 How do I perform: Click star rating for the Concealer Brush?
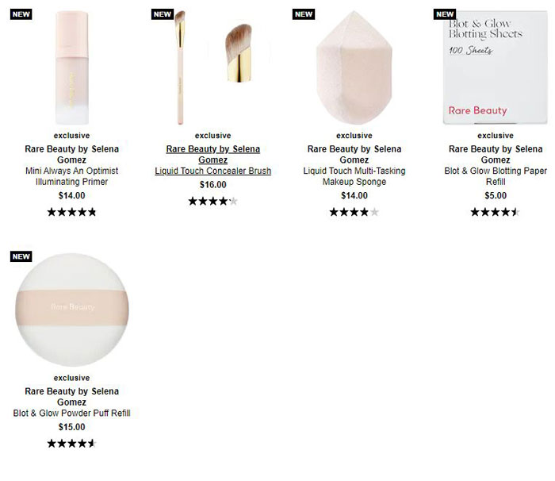point(212,201)
